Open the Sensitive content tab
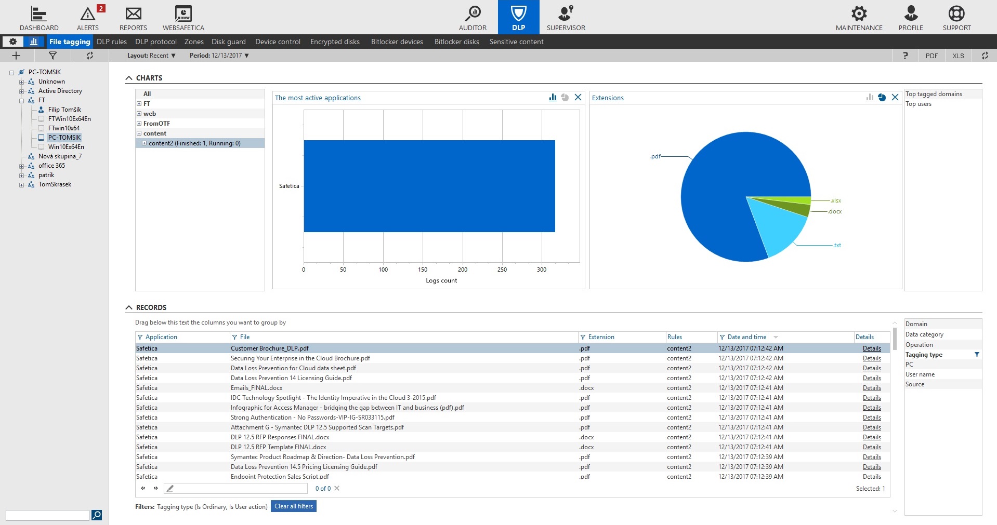Viewport: 997px width, 525px height. pos(516,42)
